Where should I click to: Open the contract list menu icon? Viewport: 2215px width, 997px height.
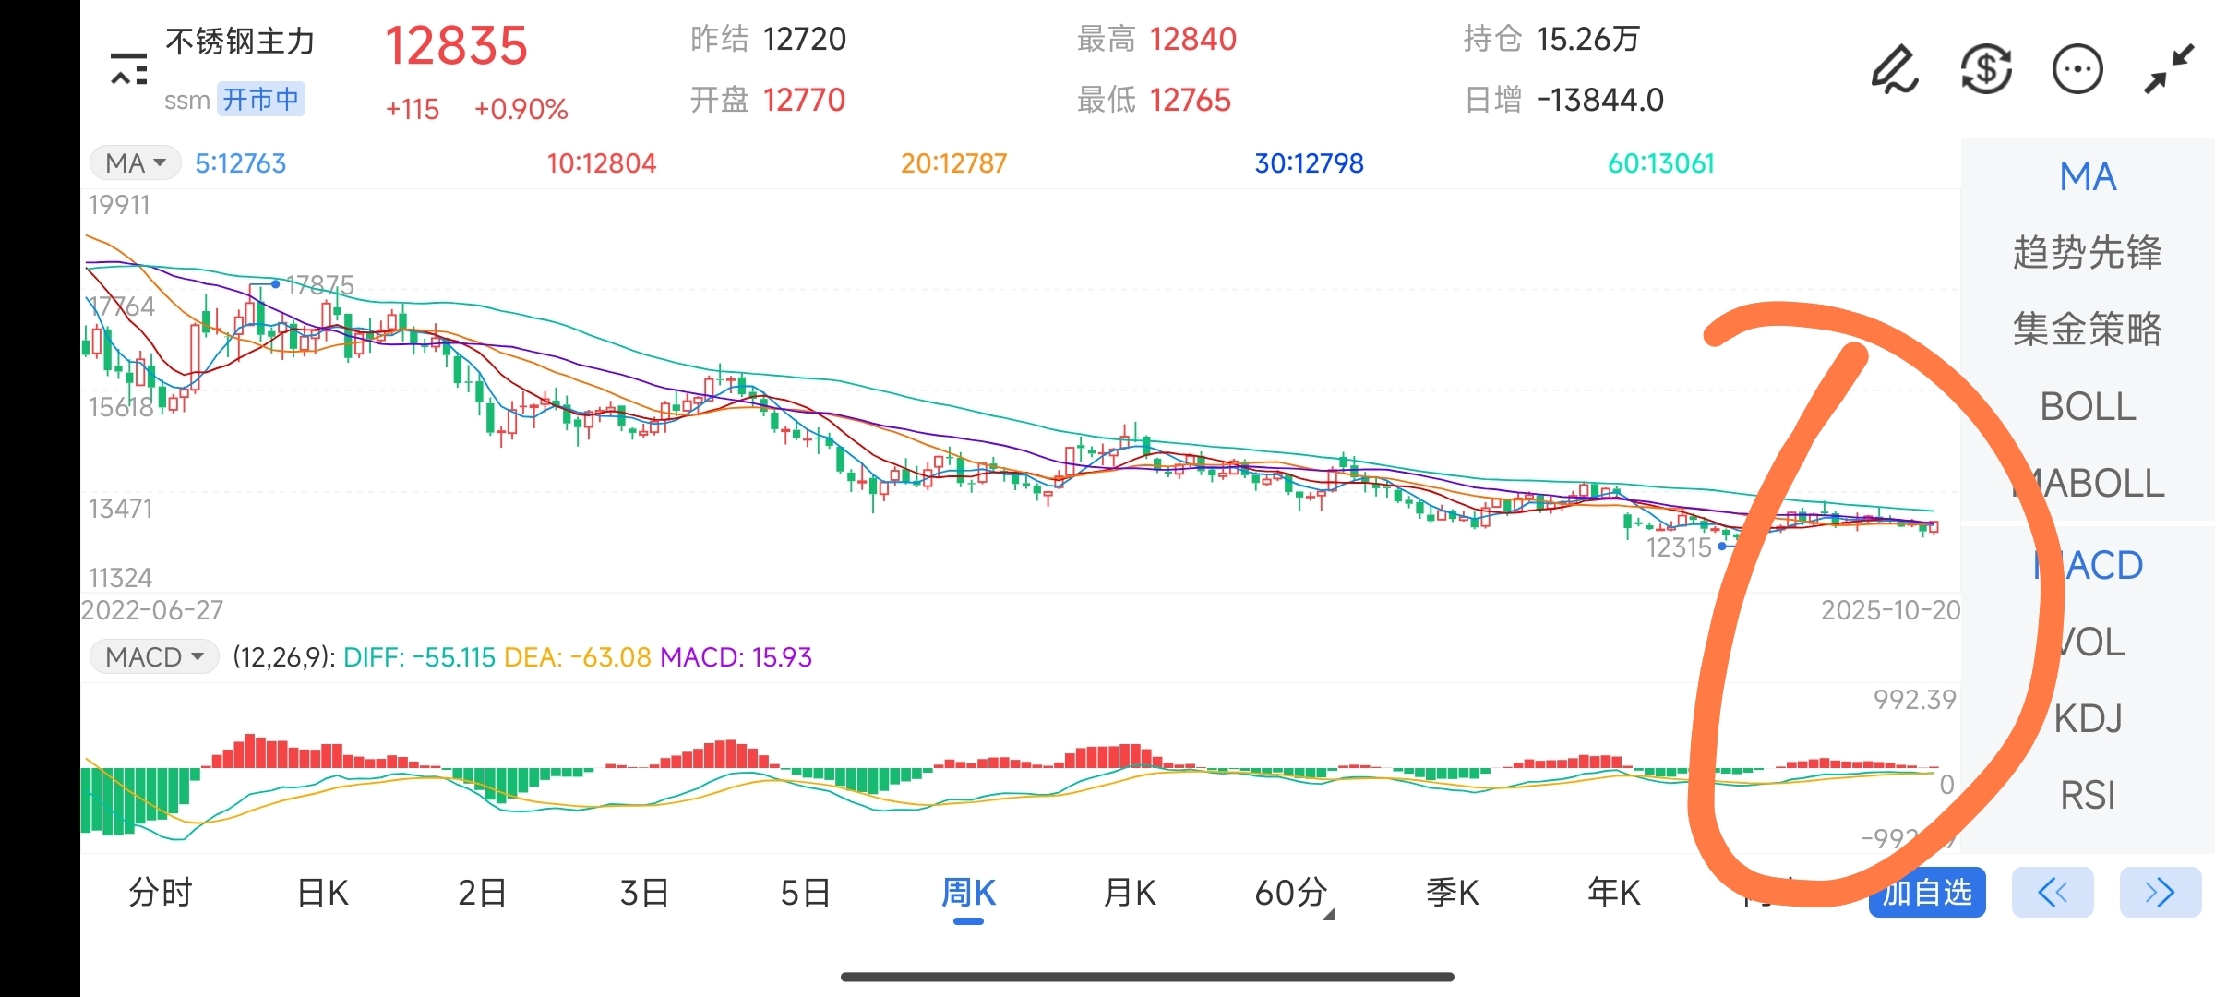129,69
